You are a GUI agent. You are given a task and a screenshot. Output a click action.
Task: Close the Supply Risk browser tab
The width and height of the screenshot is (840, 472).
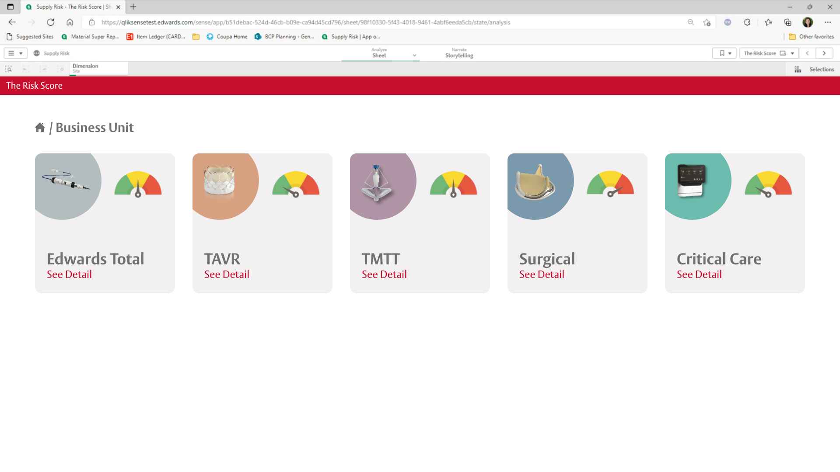[118, 7]
